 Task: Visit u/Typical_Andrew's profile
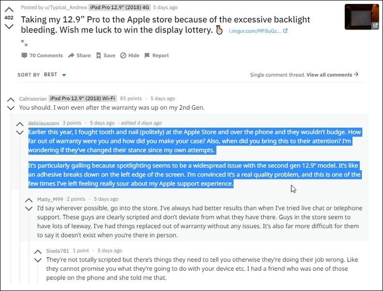66,7
